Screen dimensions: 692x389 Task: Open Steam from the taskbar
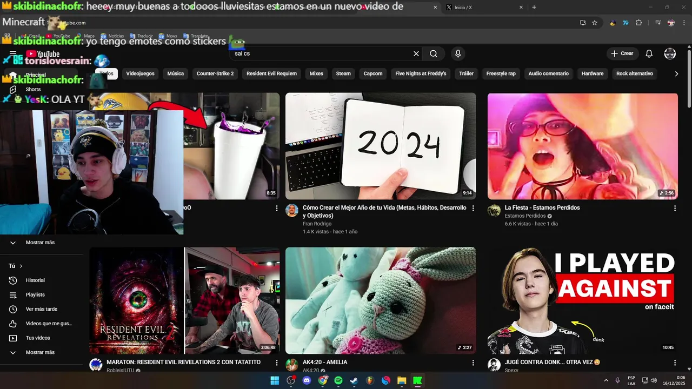354,380
